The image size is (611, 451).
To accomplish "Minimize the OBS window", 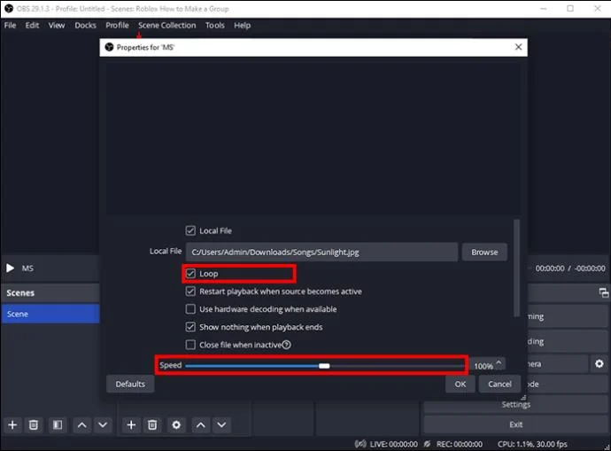I will (x=544, y=9).
